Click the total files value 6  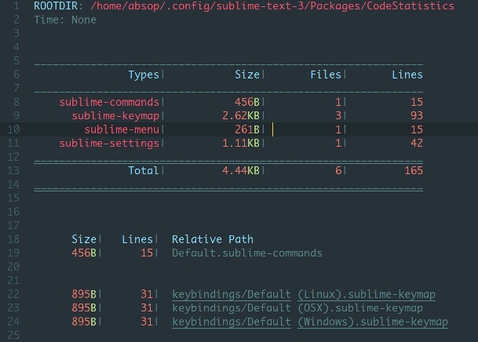[x=338, y=170]
